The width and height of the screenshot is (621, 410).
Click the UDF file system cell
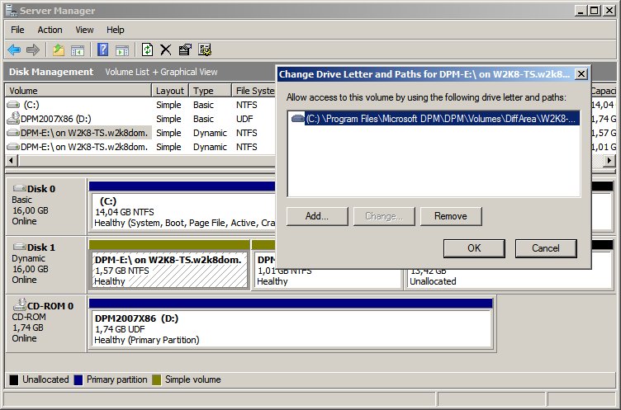click(244, 119)
